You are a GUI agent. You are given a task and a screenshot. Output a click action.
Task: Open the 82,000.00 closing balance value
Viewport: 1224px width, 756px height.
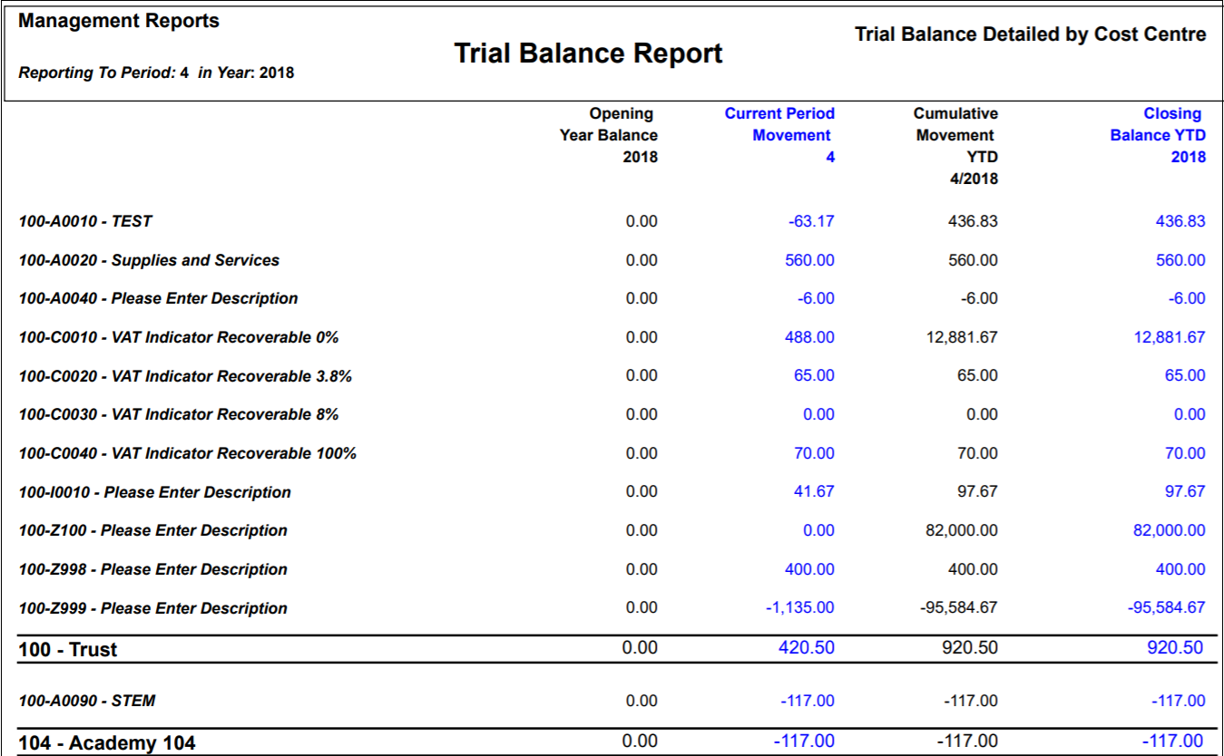pos(1170,530)
